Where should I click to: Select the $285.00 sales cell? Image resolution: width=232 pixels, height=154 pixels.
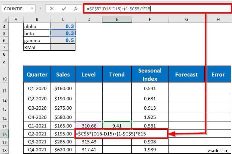click(63, 142)
